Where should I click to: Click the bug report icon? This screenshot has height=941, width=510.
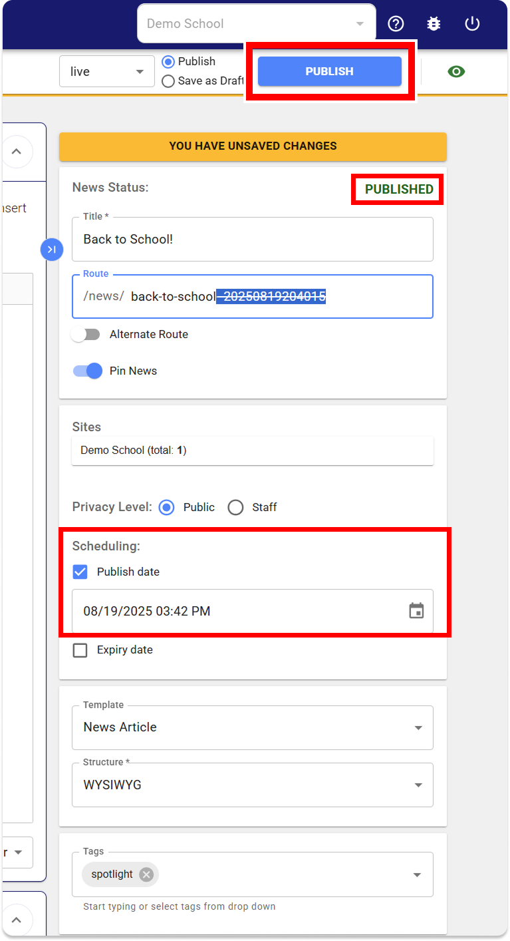(x=434, y=24)
